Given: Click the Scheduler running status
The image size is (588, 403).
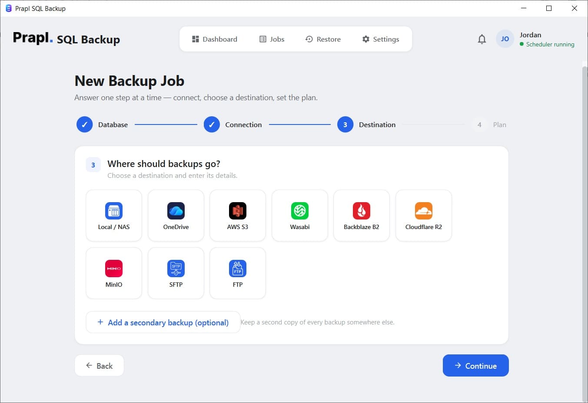Looking at the screenshot, I should coord(547,44).
